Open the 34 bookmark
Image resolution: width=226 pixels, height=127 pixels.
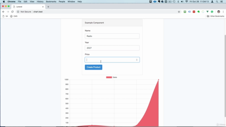point(5,16)
